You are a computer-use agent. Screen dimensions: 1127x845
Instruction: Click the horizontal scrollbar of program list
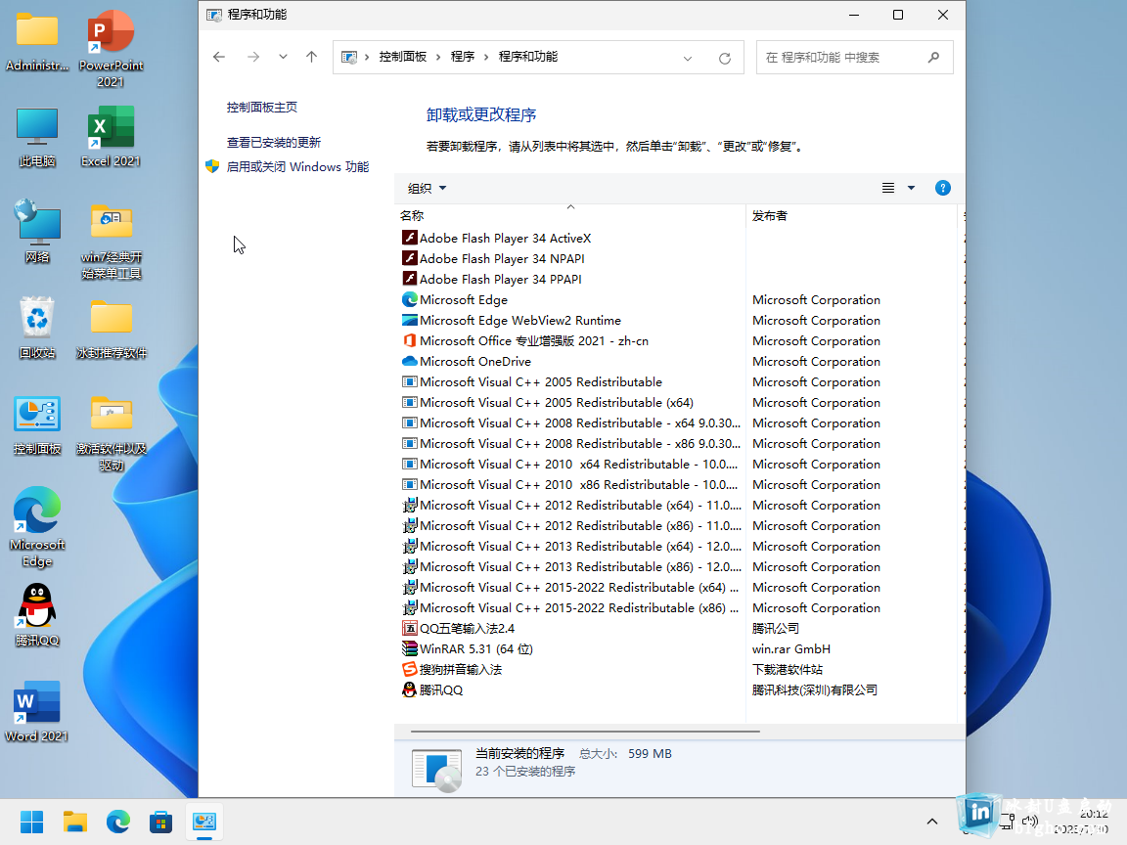tap(585, 732)
